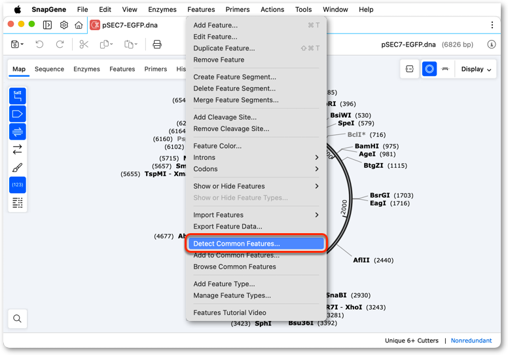This screenshot has height=355, width=508.
Task: Open Manage Feature Types entry
Action: 256,295
